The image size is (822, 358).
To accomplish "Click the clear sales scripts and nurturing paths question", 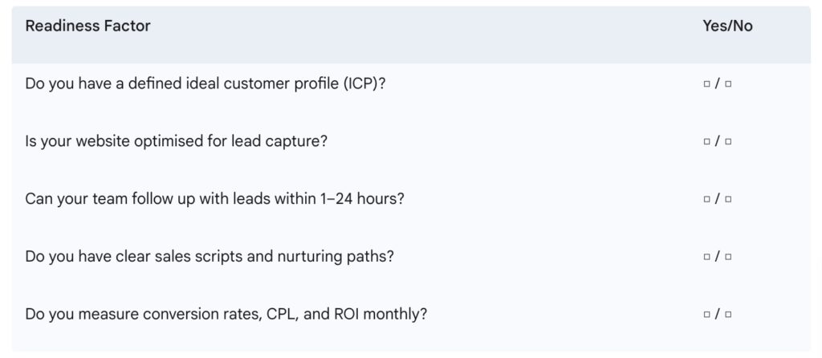I will pyautogui.click(x=210, y=257).
